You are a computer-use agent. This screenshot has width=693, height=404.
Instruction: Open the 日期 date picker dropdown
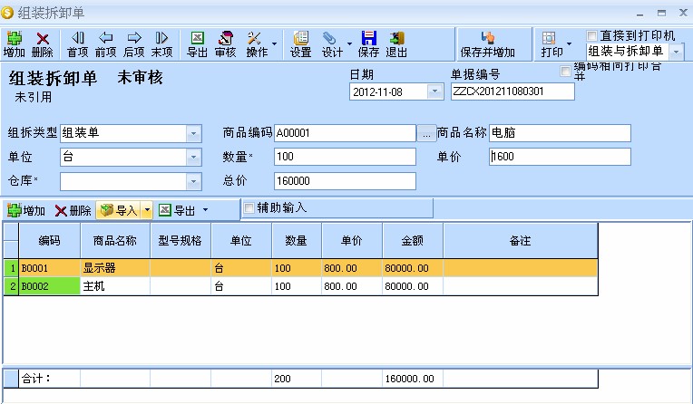coord(434,91)
